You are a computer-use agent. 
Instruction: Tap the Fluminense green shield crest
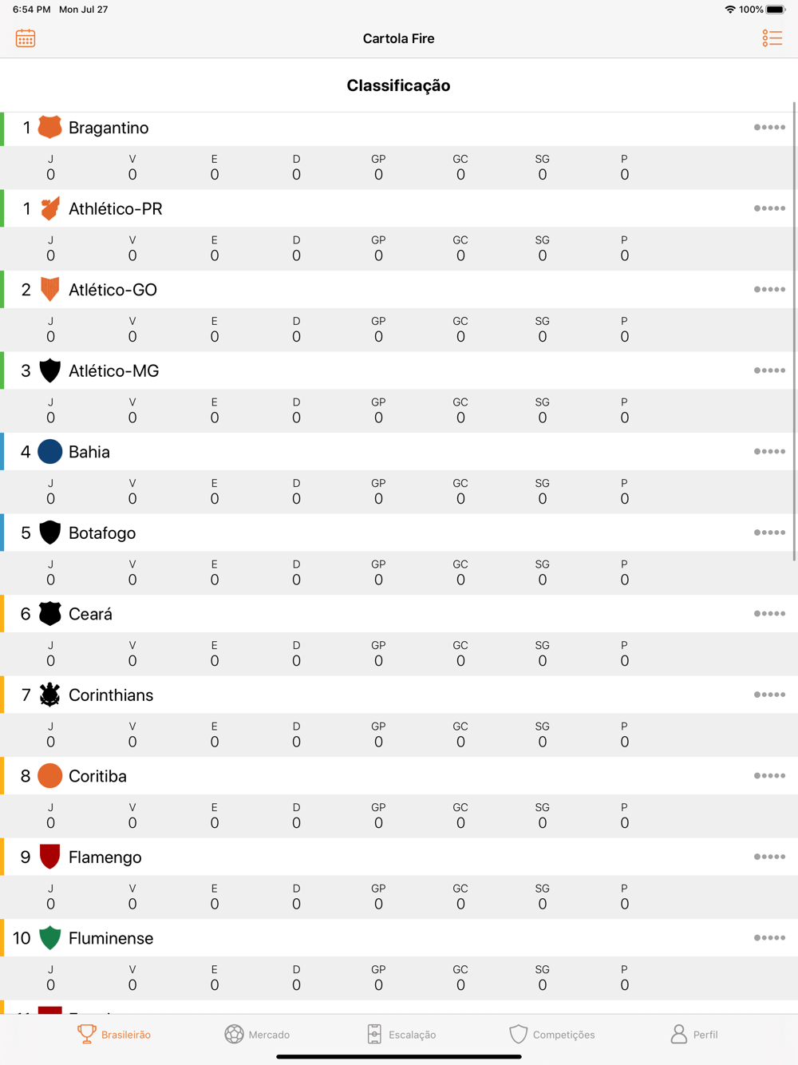49,938
